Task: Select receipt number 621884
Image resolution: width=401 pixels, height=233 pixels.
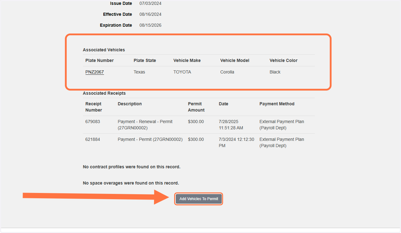Action: click(x=93, y=139)
